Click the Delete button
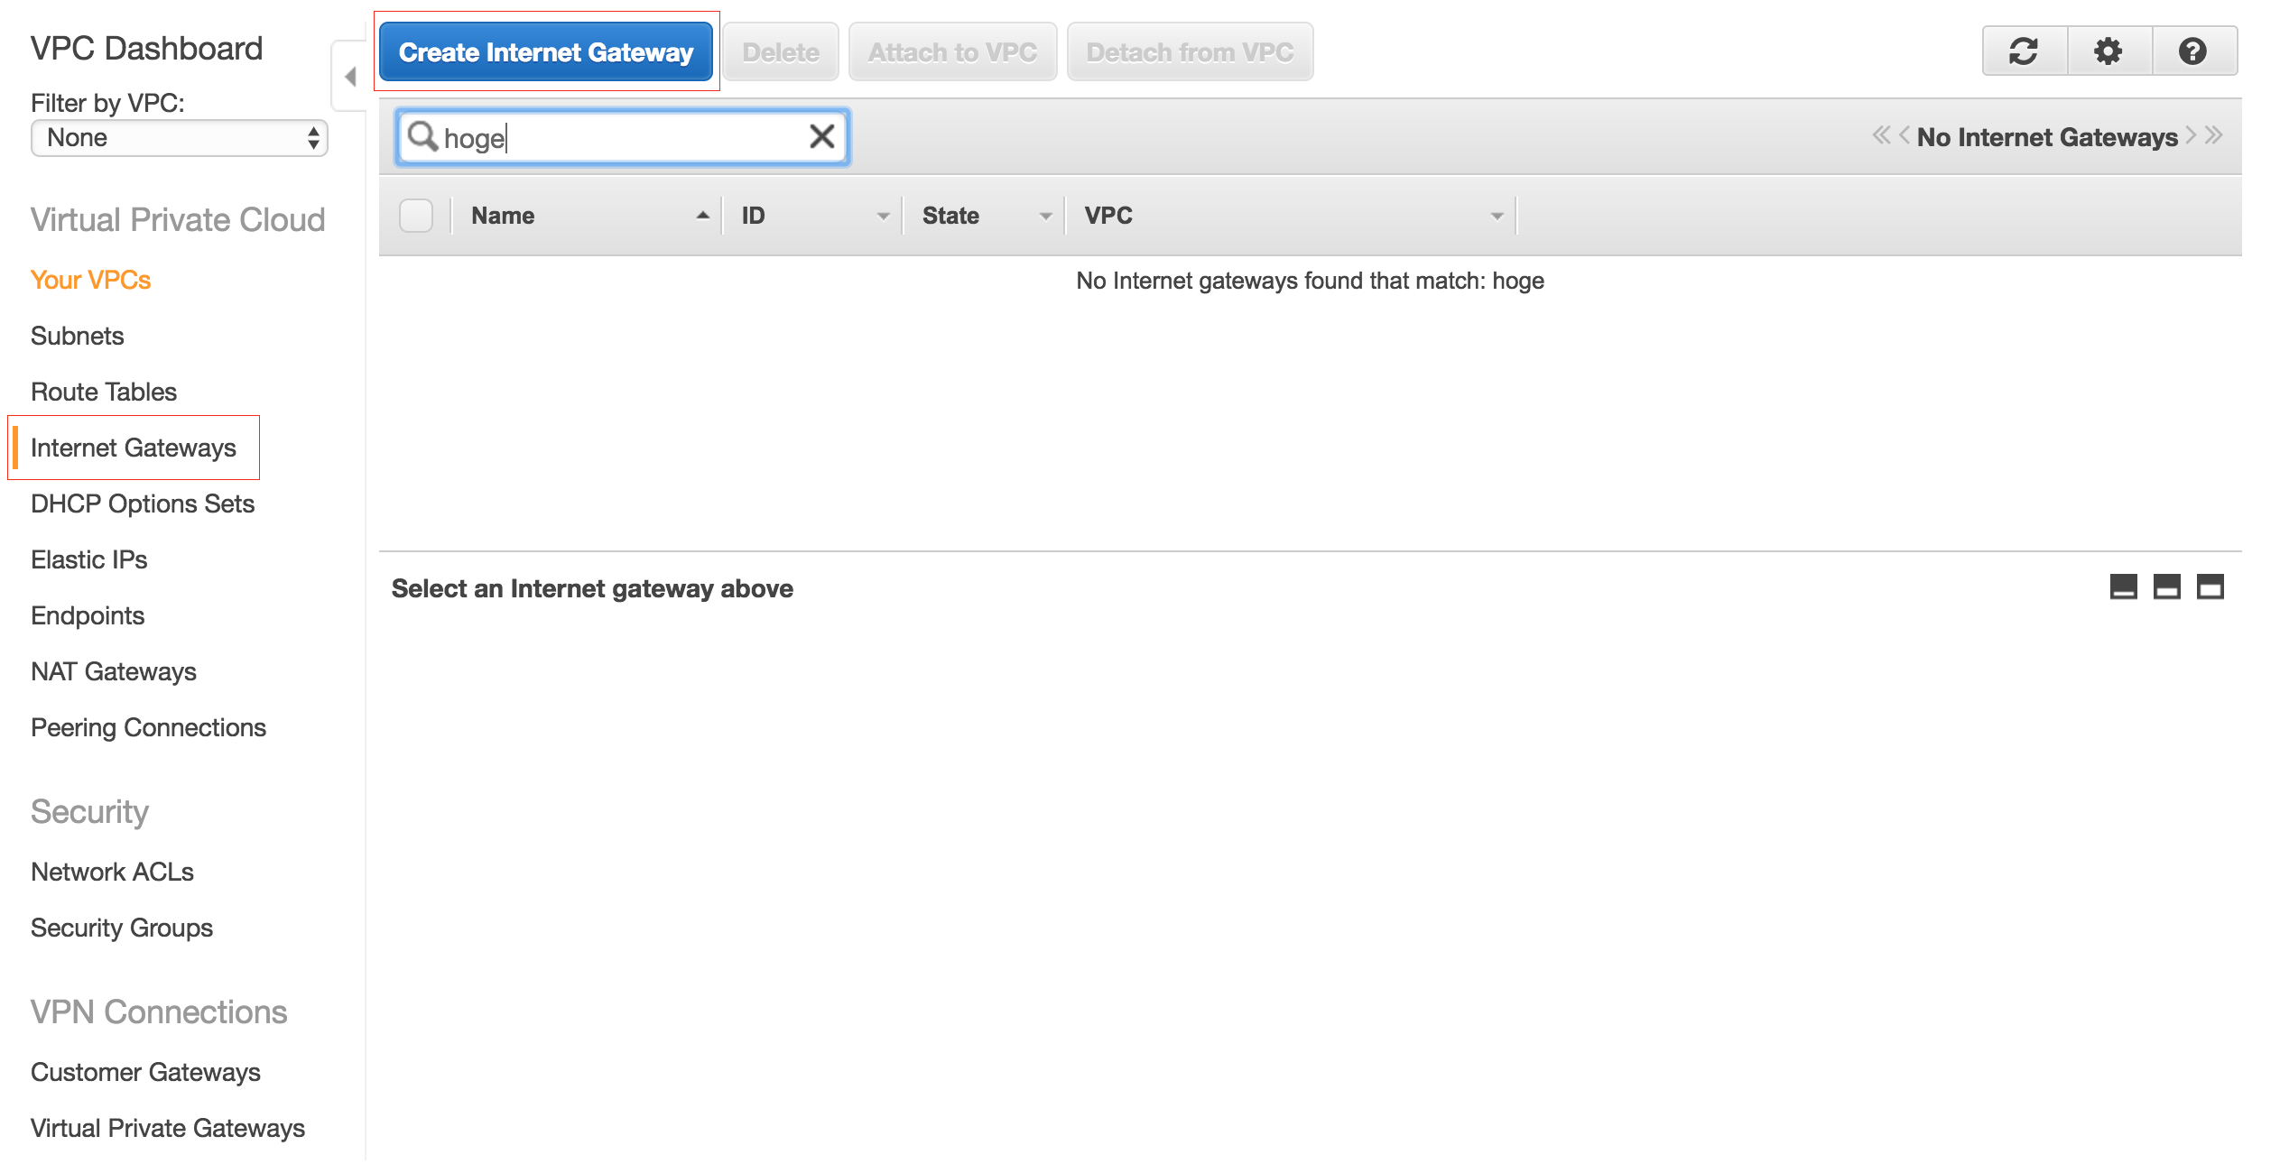Viewport: 2280px width, 1164px height. tap(781, 51)
